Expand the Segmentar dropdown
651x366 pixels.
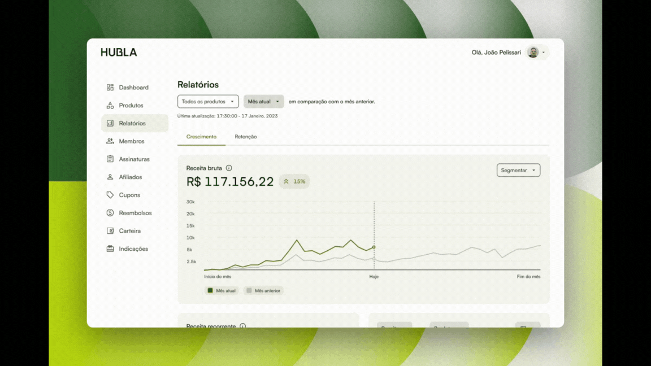pyautogui.click(x=518, y=170)
